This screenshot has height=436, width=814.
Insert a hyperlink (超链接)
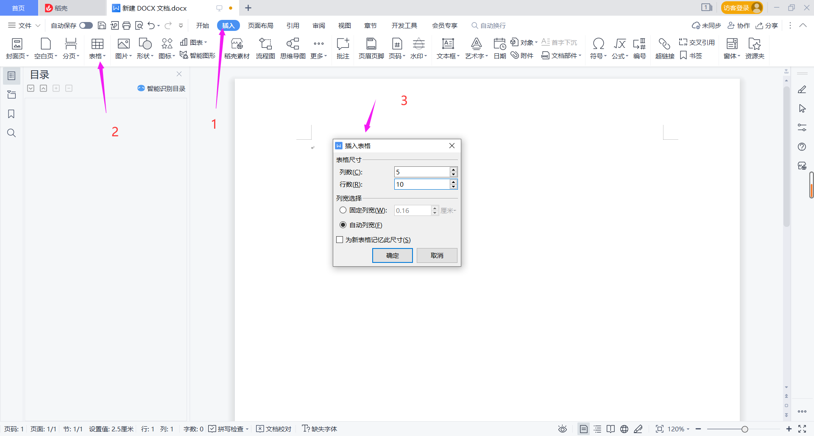(664, 49)
